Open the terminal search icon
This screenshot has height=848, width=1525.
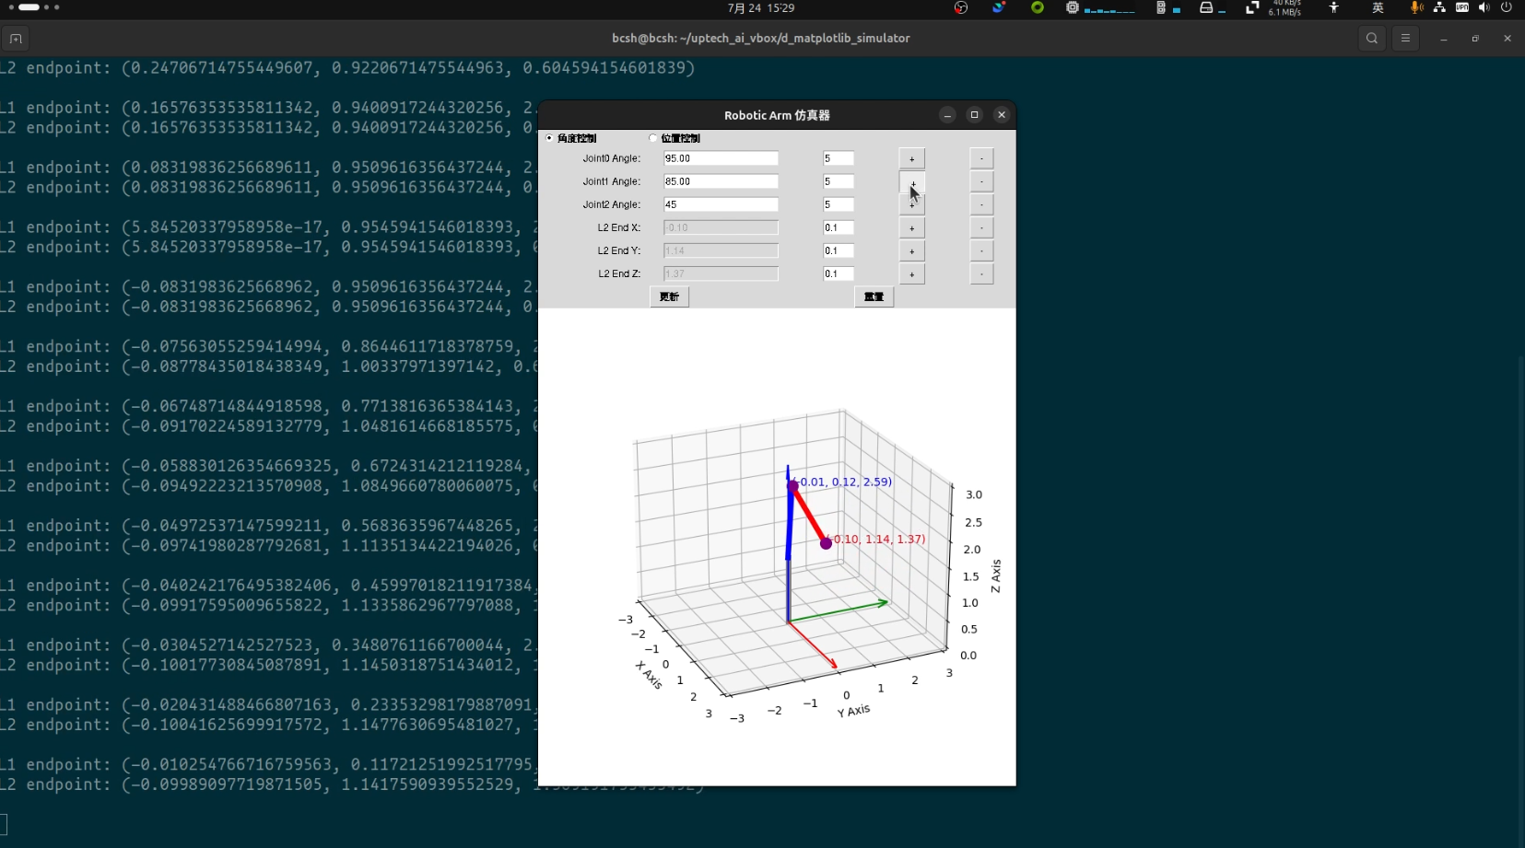[x=1372, y=38]
